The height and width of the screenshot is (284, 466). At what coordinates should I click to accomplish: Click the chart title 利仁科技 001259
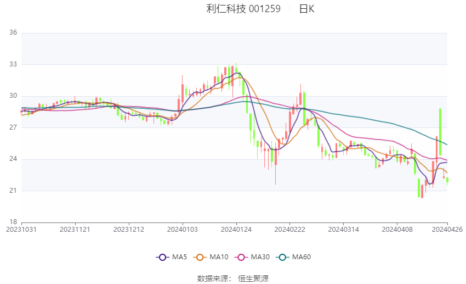tap(243, 9)
